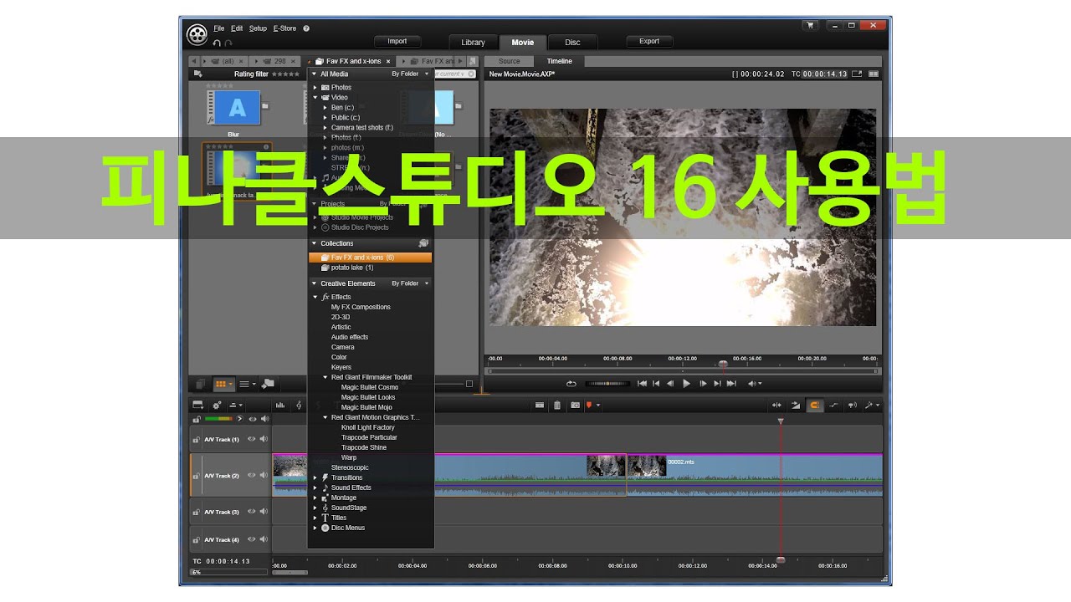Hide video of A/V Track (1)
The image size is (1071, 602).
(252, 439)
